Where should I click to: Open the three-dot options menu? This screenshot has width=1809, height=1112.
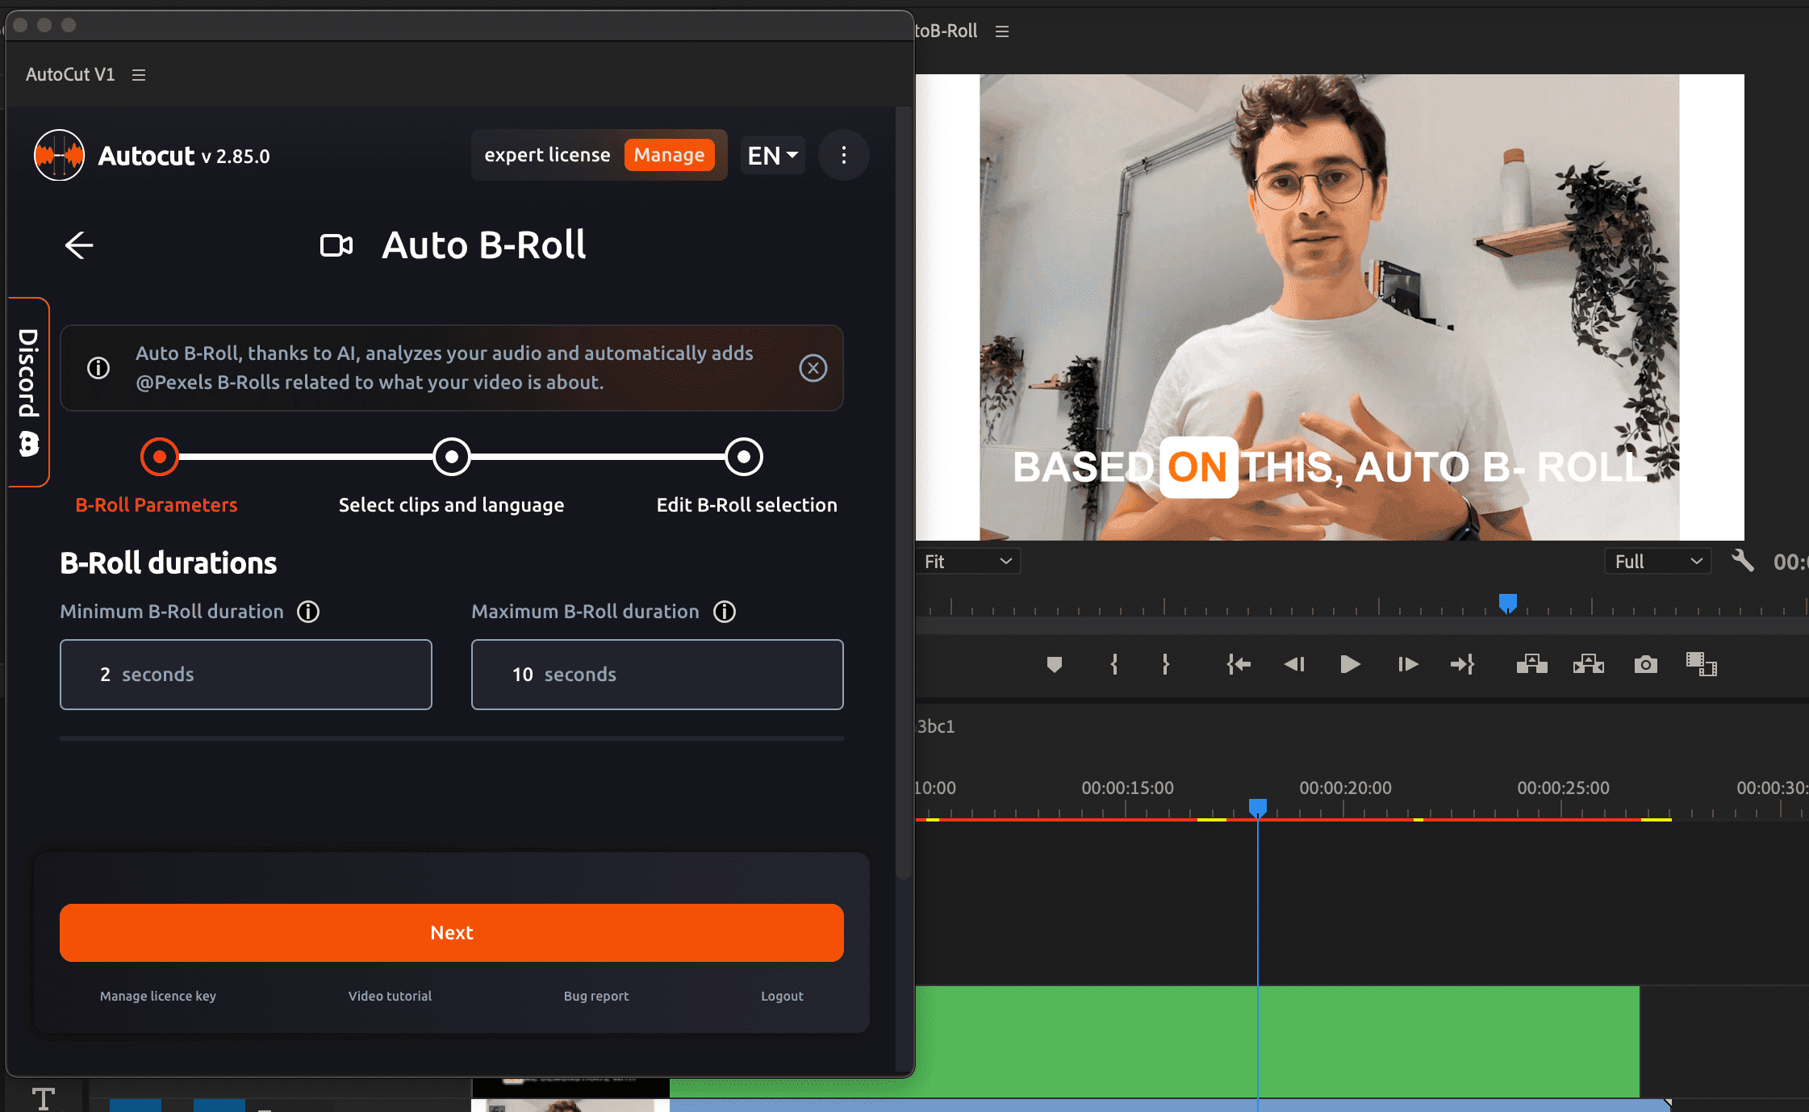pos(844,155)
